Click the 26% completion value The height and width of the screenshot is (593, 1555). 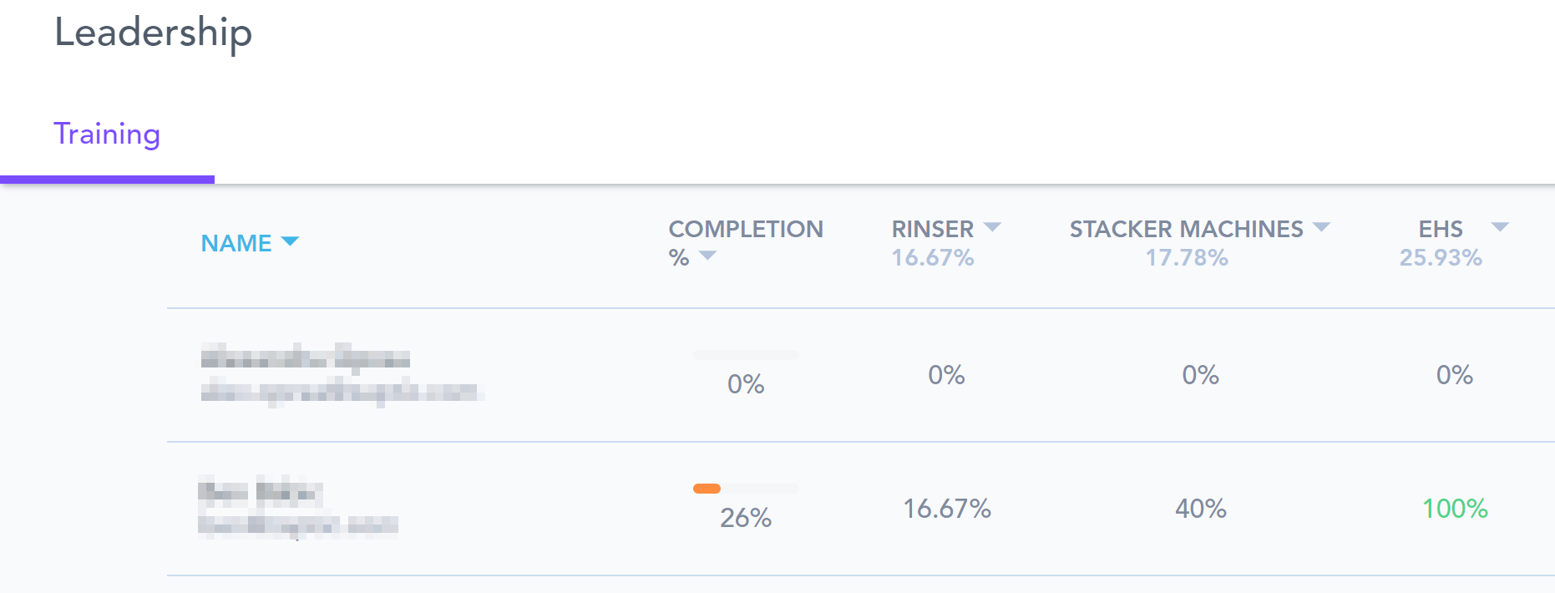coord(745,518)
